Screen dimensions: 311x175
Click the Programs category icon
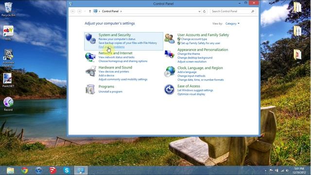click(90, 89)
